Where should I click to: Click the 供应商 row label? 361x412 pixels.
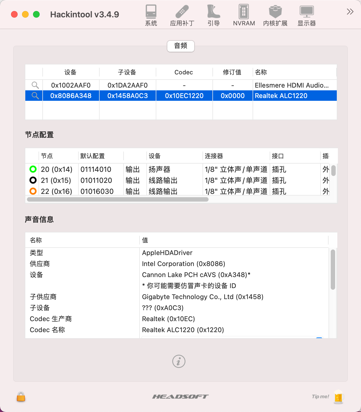pos(40,264)
